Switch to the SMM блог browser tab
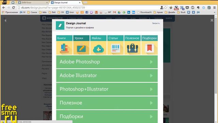 [x=33, y=2]
